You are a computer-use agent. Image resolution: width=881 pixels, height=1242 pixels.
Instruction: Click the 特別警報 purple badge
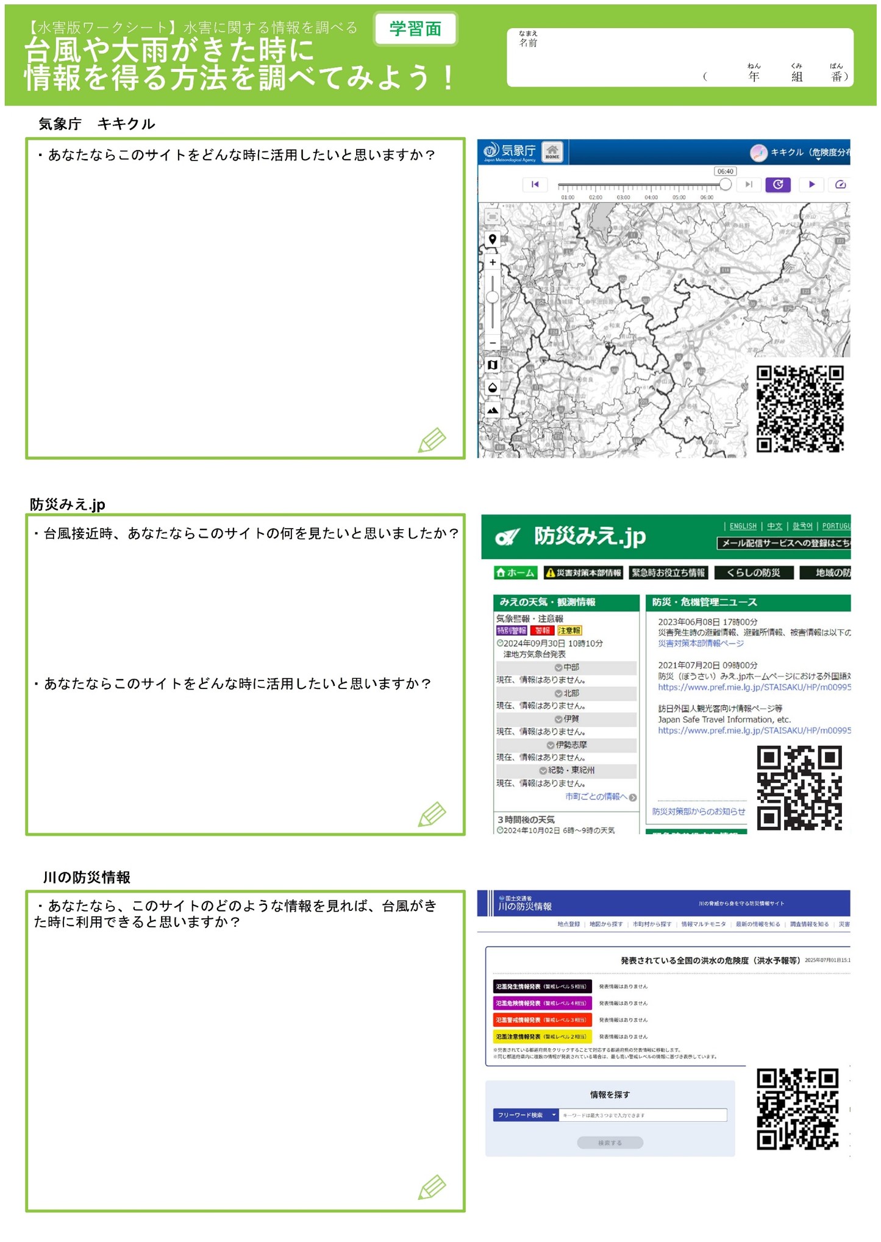(x=512, y=630)
